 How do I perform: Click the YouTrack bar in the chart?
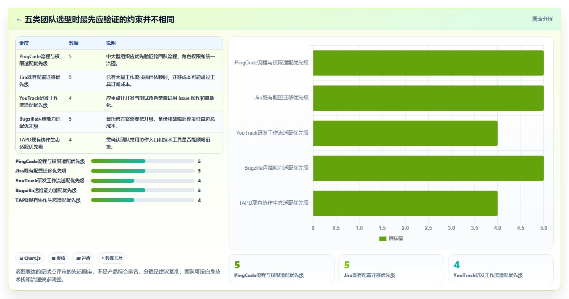point(405,133)
